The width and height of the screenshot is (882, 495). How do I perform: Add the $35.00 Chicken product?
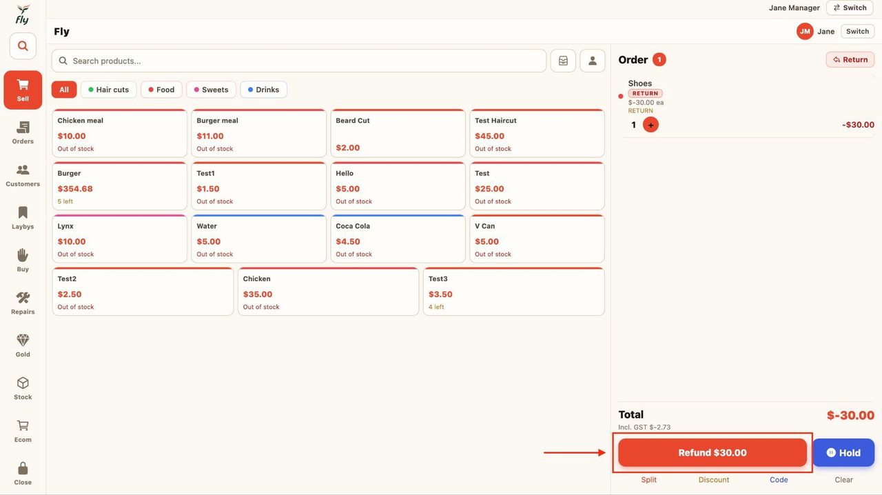point(329,292)
